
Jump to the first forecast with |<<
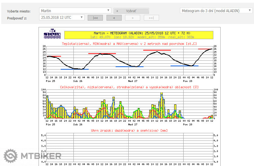[95, 18]
